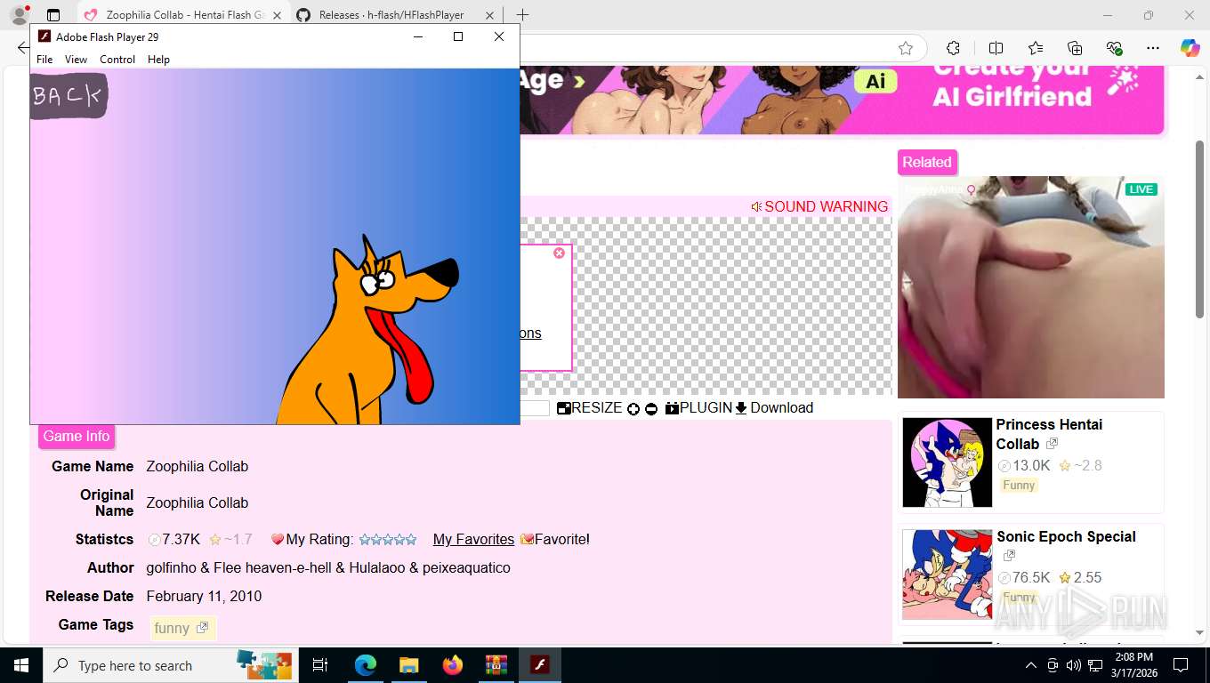Open Princess Hentai Collab title link

tap(1049, 434)
